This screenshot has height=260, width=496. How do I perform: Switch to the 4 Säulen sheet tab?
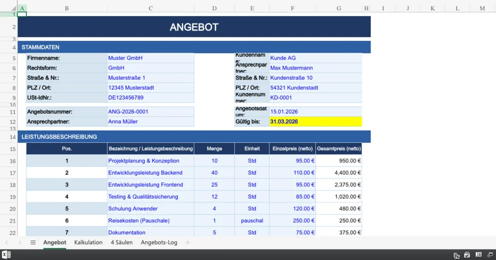tap(121, 242)
